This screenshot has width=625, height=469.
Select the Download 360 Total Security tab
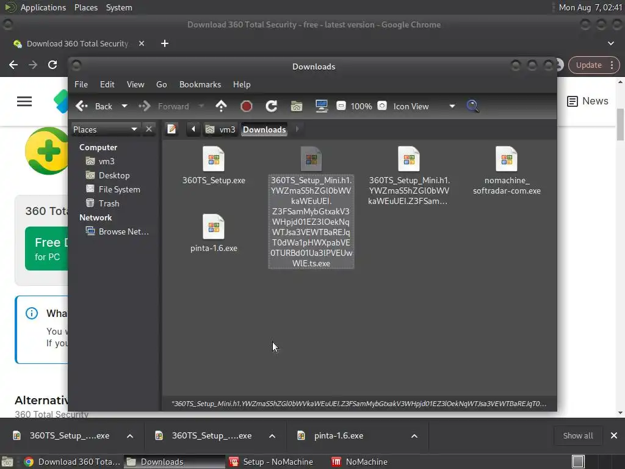(78, 43)
